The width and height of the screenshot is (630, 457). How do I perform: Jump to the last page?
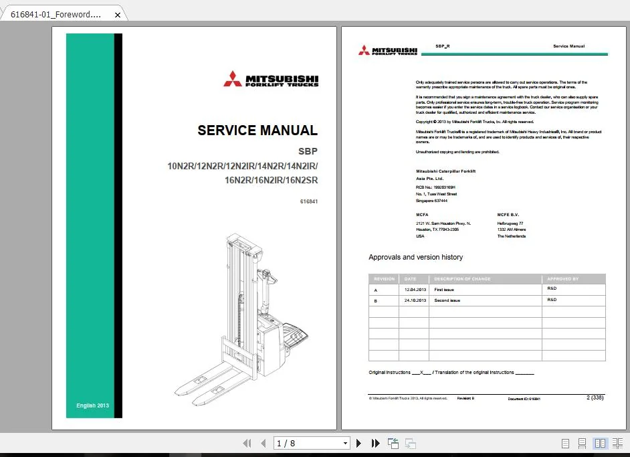[375, 444]
